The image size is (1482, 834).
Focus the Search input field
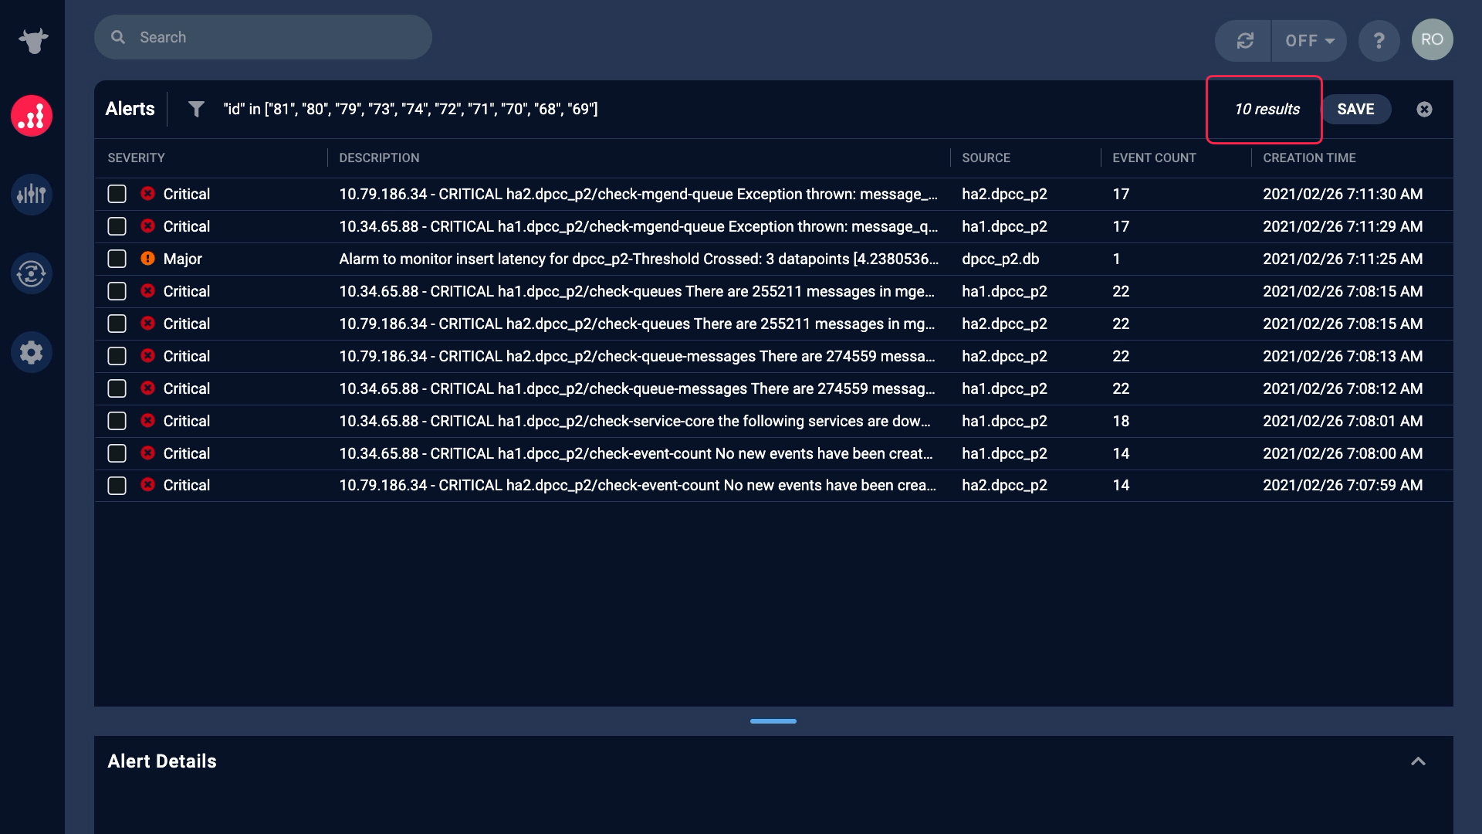point(263,37)
